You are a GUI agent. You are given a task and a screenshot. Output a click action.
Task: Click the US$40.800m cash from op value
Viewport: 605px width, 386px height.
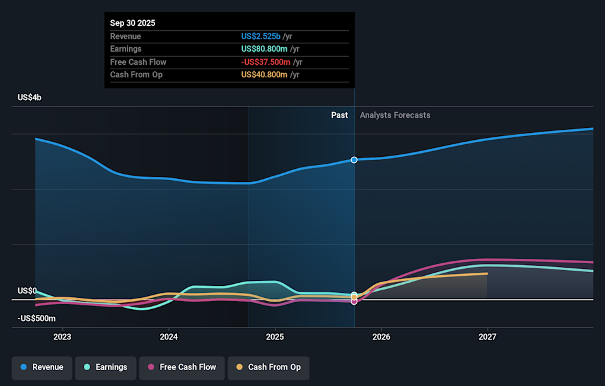264,75
